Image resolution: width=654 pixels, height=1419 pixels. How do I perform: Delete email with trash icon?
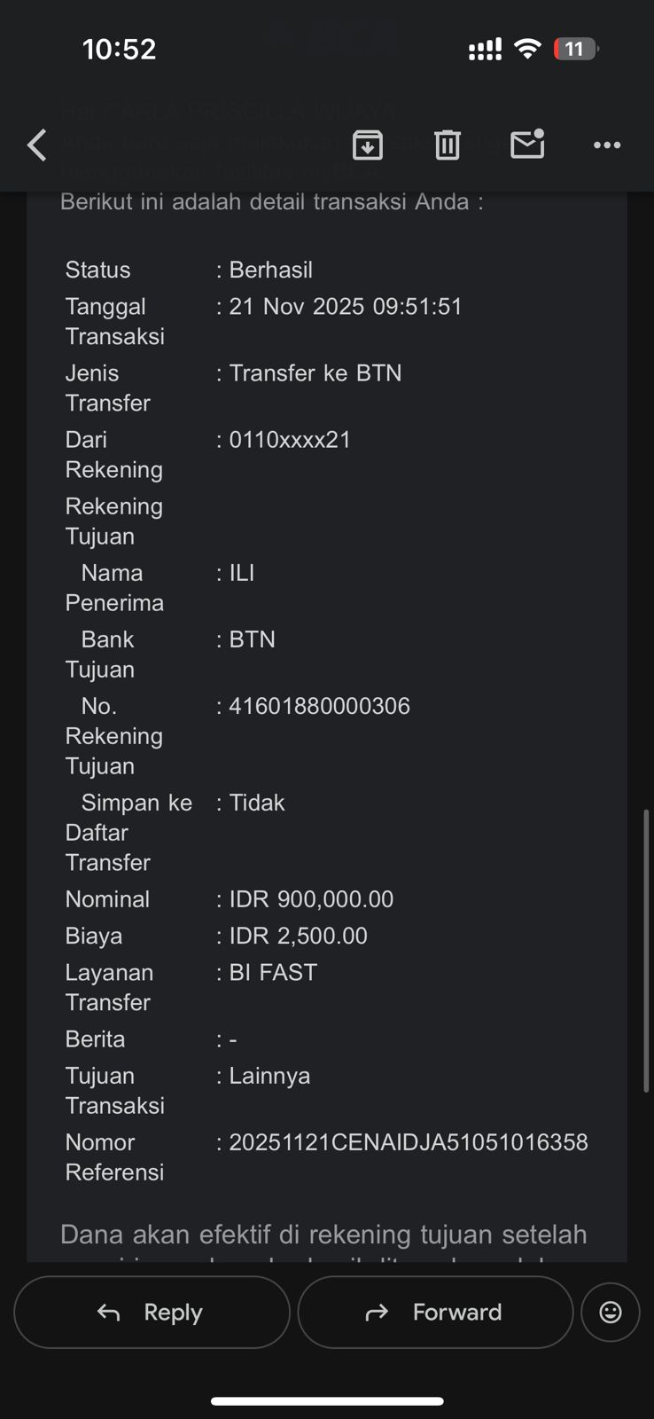point(448,145)
